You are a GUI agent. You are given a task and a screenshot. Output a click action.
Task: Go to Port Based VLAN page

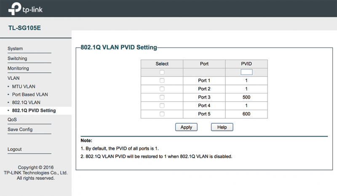point(30,95)
